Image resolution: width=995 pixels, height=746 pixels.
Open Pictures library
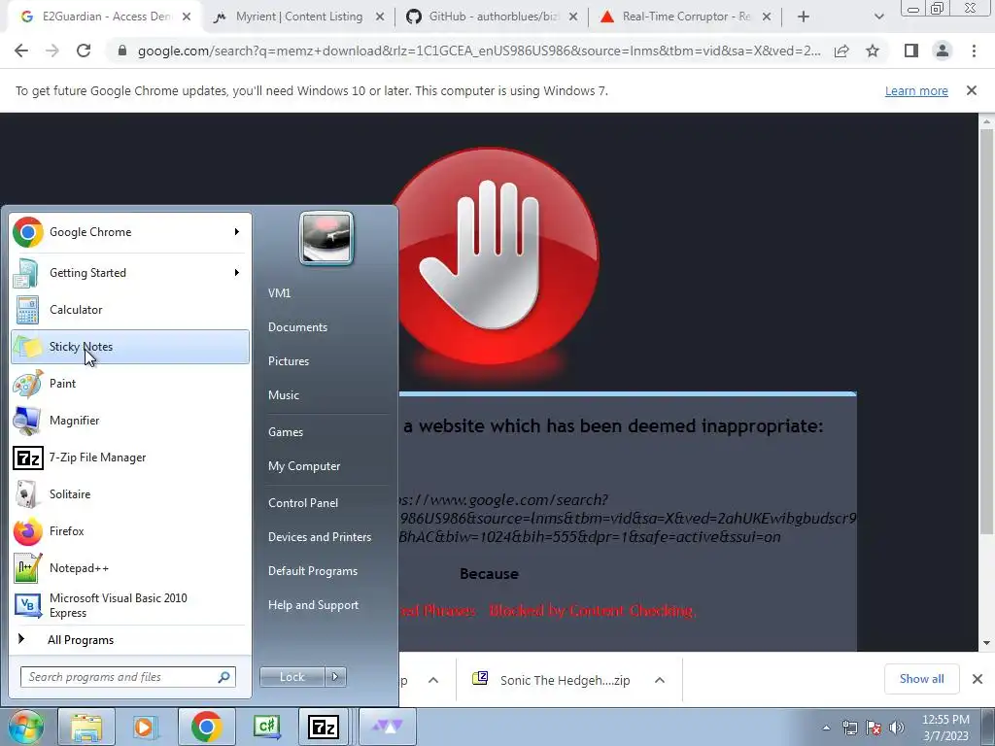(x=288, y=361)
